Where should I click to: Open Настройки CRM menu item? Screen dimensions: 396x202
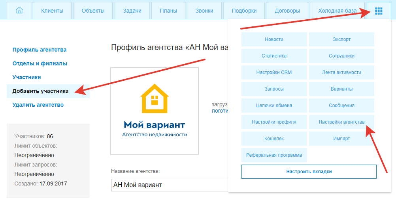[274, 72]
